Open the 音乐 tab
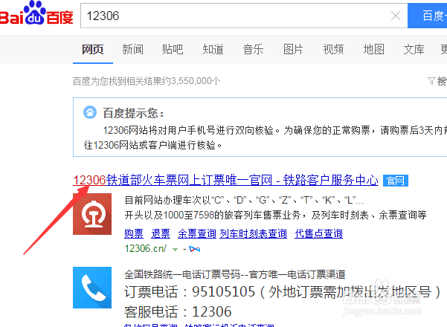The height and width of the screenshot is (327, 447). [x=253, y=50]
